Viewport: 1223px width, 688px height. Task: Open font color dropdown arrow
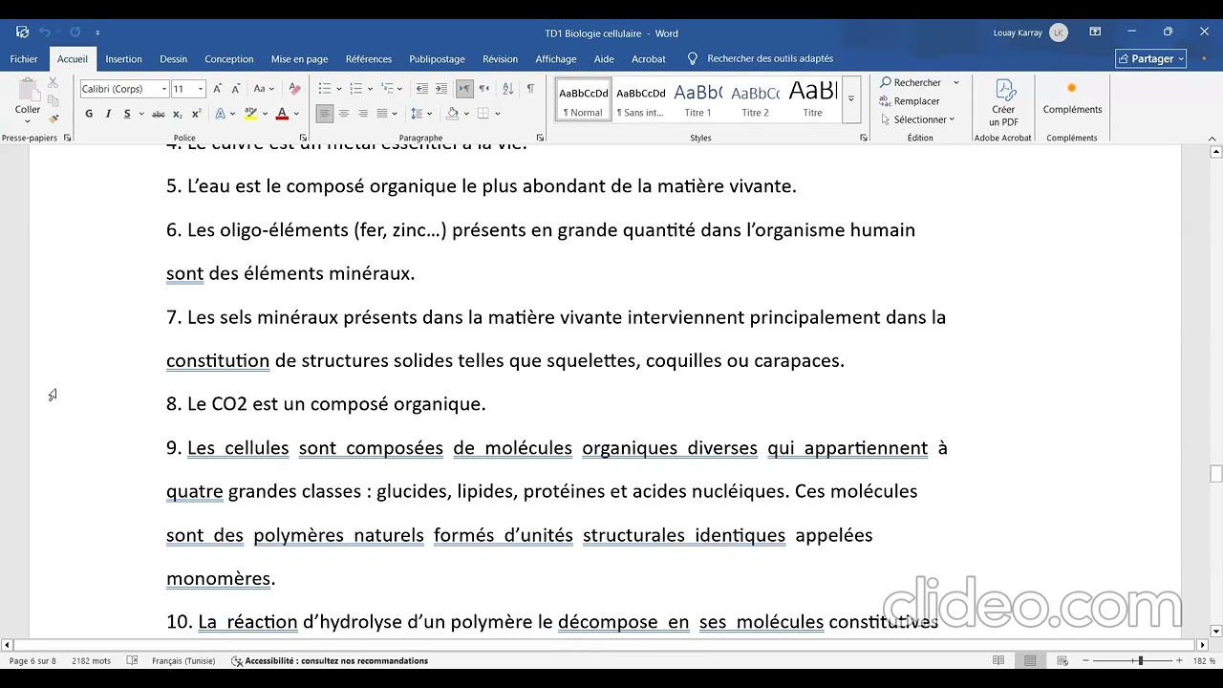296,114
